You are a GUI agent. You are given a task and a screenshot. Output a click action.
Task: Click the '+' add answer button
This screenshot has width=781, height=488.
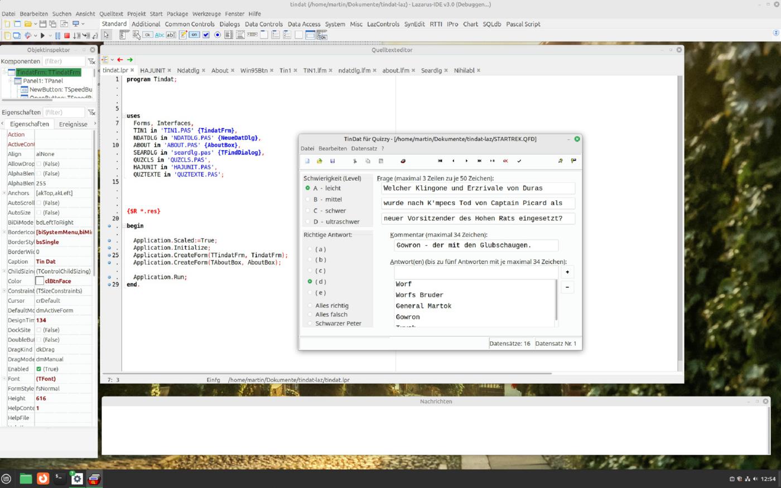coord(567,272)
